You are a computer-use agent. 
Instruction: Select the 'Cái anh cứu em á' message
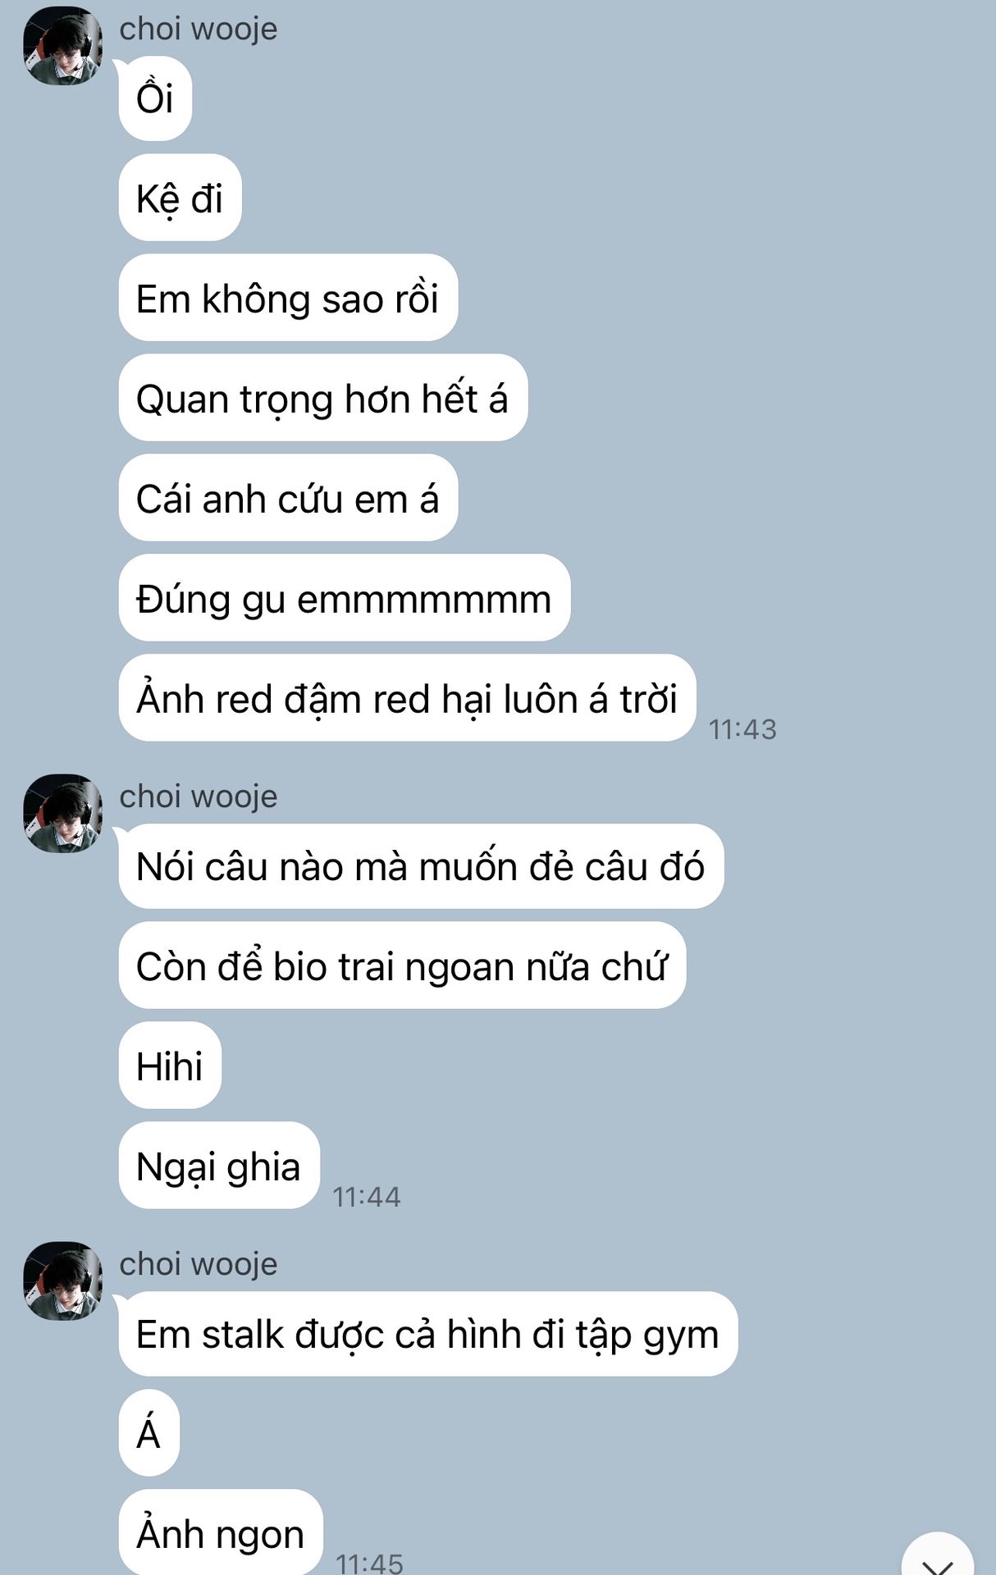[x=288, y=498]
